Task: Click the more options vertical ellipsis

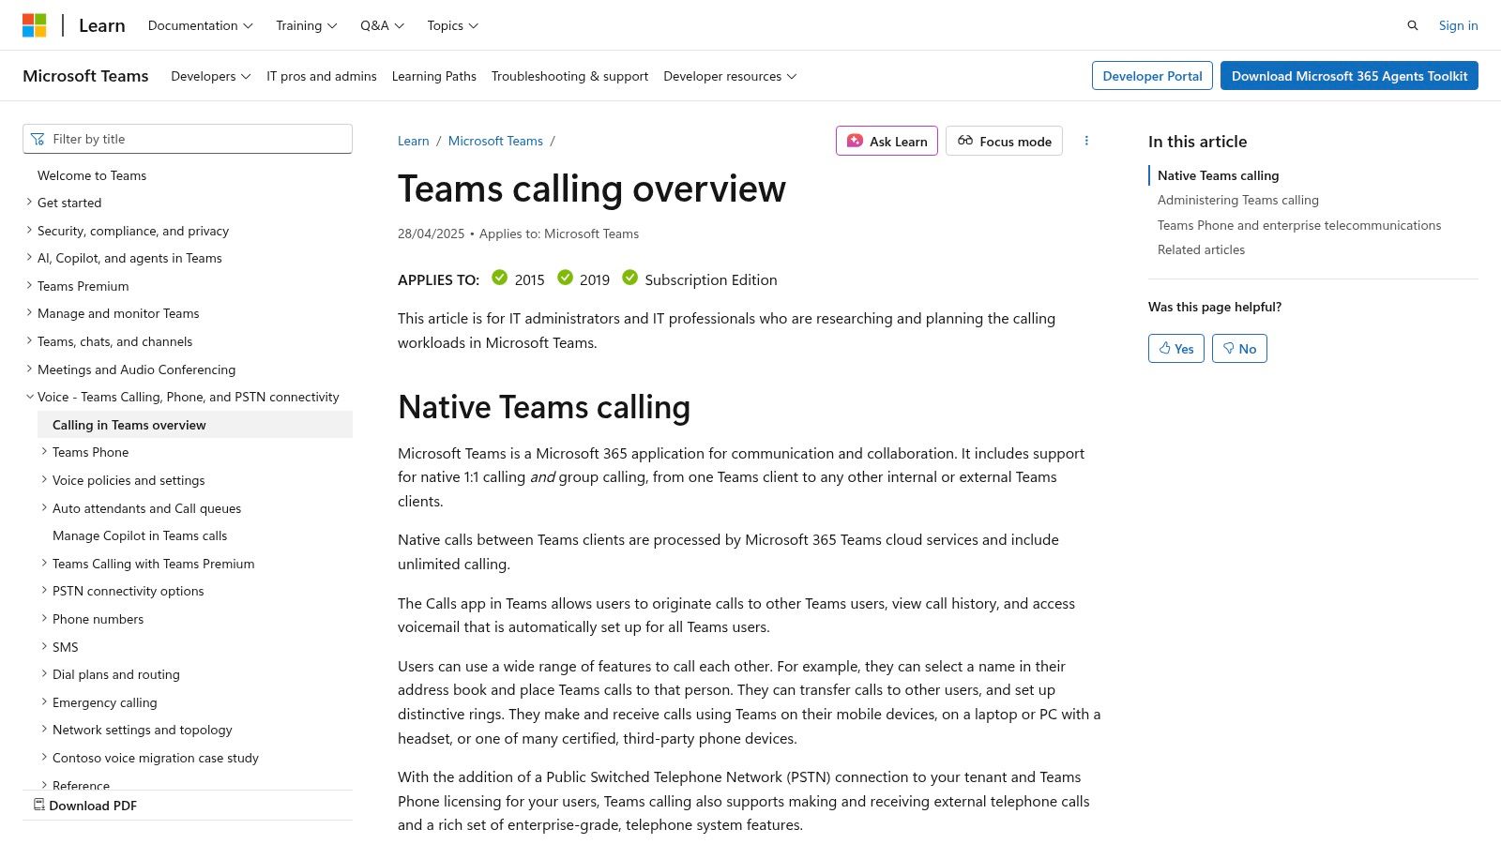Action: tap(1086, 141)
